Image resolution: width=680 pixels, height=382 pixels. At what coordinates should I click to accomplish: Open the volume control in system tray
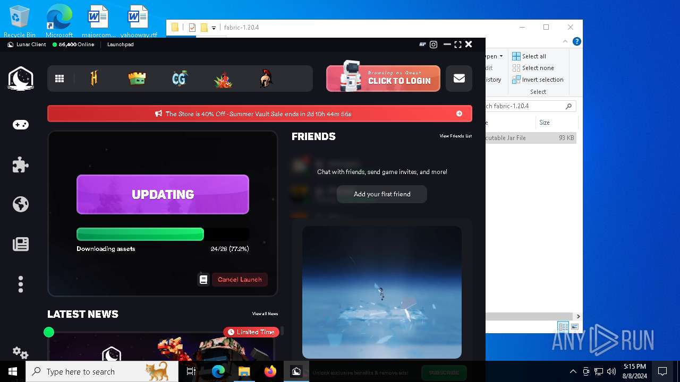pyautogui.click(x=611, y=371)
